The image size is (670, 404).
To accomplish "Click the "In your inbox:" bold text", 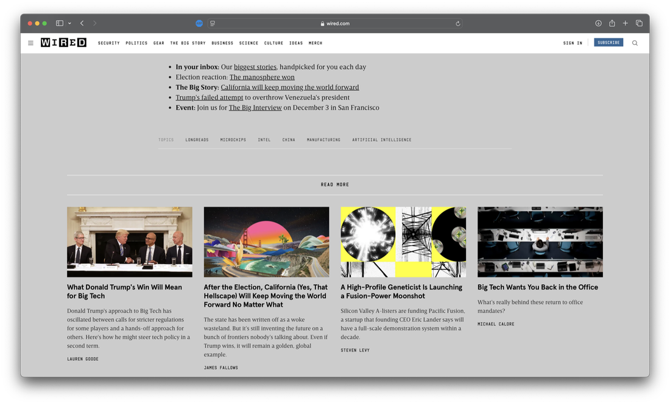I will tap(197, 67).
